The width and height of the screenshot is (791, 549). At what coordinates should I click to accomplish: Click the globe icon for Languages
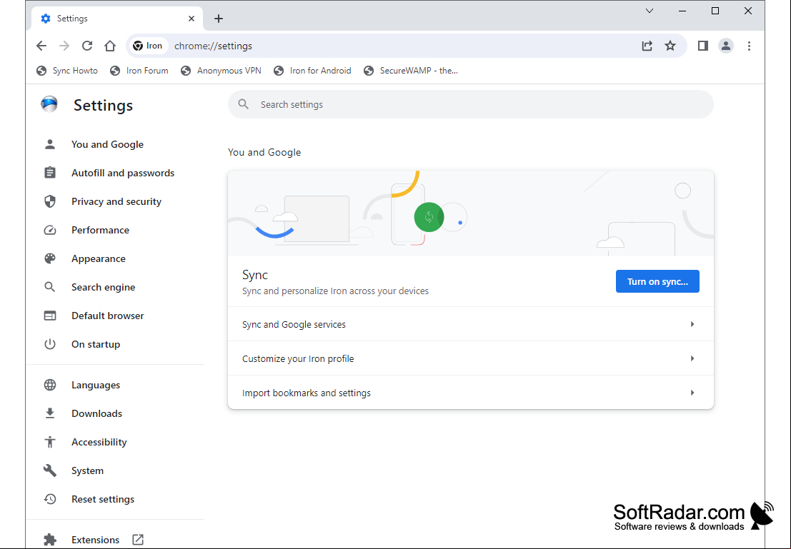click(50, 386)
